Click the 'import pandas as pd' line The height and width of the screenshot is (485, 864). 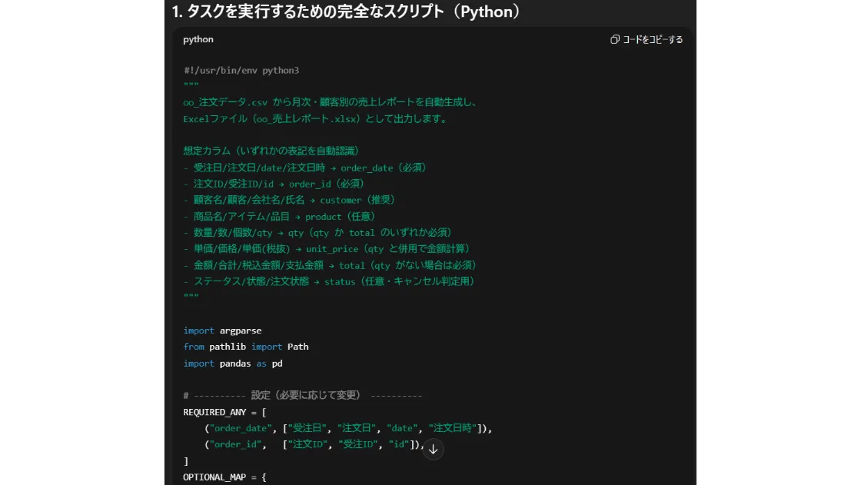coord(233,364)
